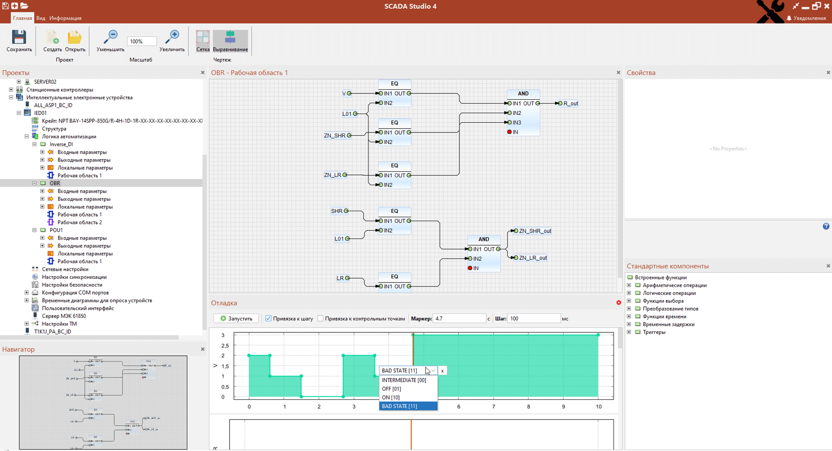Viewport: 832px width, 451px height.
Task: Toggle the Сетка grid icon
Action: click(203, 37)
